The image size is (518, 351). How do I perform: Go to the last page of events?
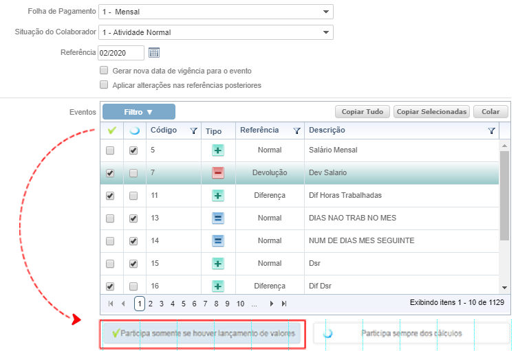(284, 303)
